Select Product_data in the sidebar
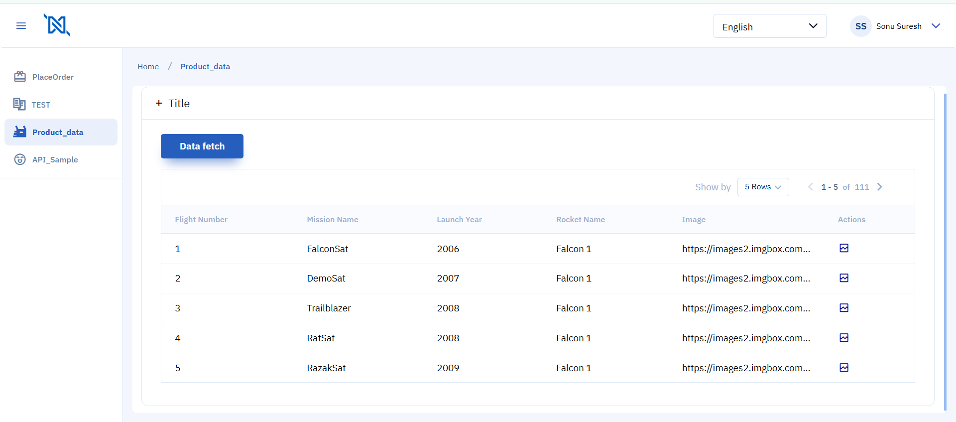Screen dimensions: 956x422 (61, 132)
